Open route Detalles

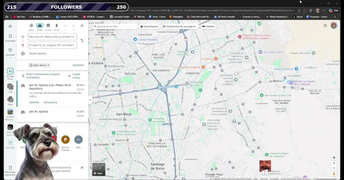[34, 102]
